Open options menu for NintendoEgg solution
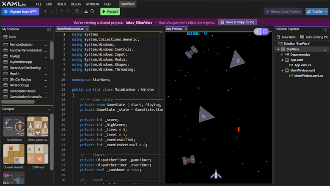330x186 pixels. point(45,85)
